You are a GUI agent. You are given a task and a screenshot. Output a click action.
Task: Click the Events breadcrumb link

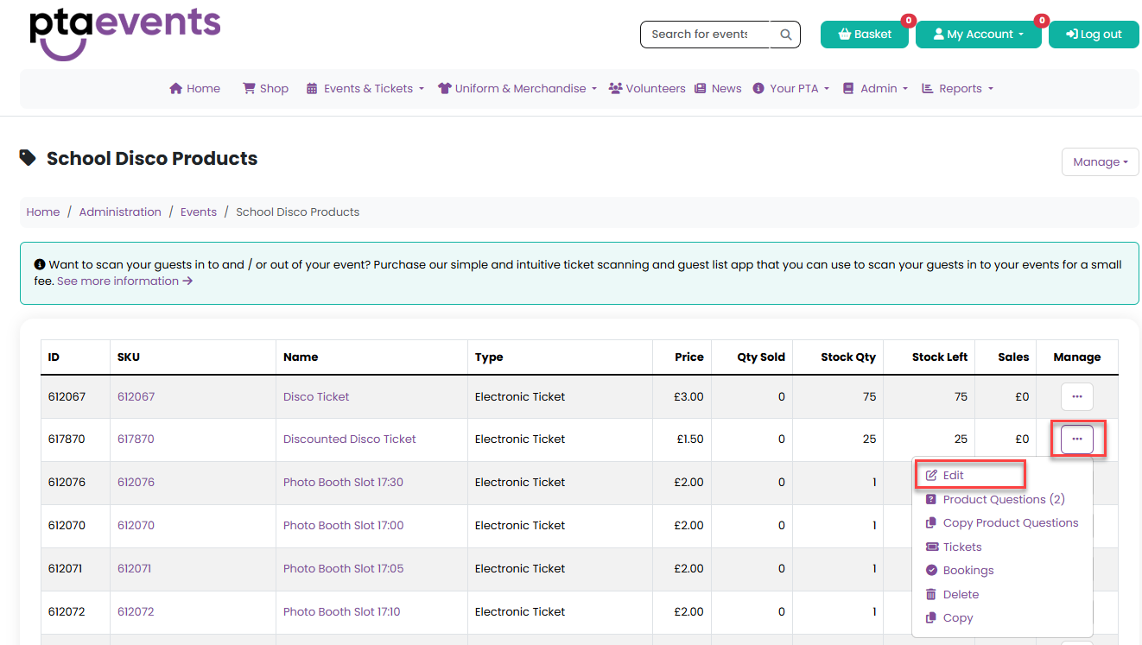[199, 212]
